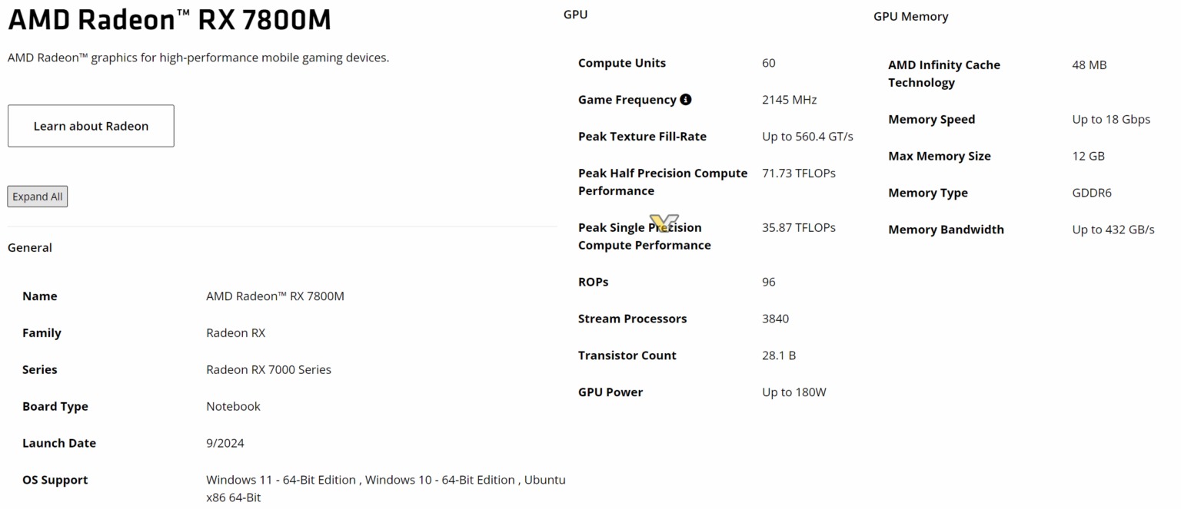Collapse the GPU section header

coord(575,15)
